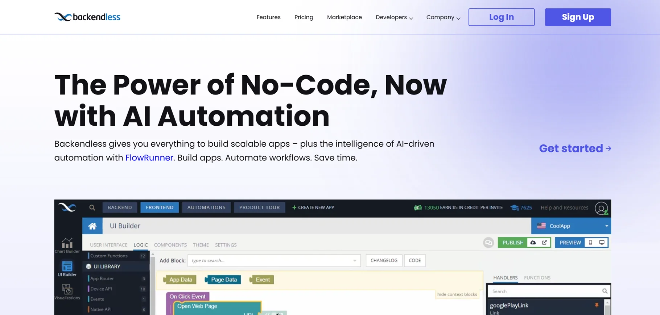Switch to the USER INTERFACE tab
This screenshot has width=660, height=315.
[x=109, y=245]
